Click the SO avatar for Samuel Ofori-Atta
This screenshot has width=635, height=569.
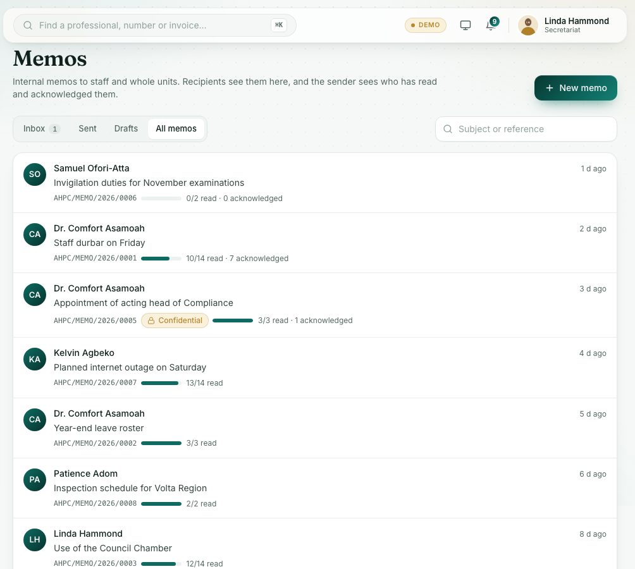click(x=35, y=174)
